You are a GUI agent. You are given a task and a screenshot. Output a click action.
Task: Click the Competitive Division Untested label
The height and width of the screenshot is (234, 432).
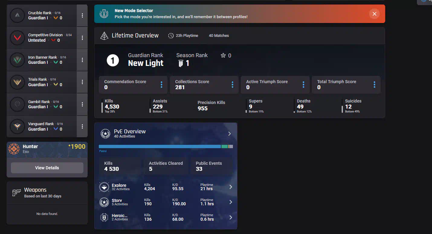[x=37, y=40]
